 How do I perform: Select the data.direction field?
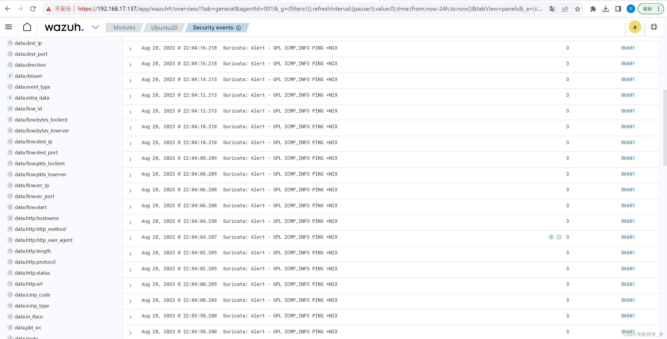(x=30, y=65)
